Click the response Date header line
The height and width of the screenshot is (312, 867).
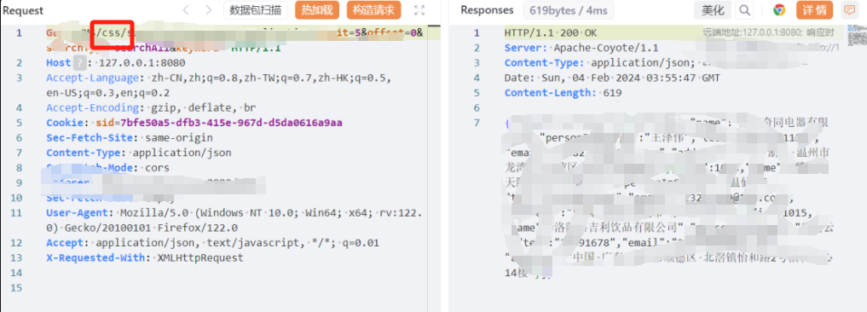(612, 78)
